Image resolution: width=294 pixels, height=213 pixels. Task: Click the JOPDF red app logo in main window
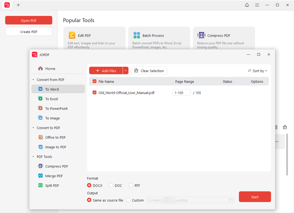point(7,5)
